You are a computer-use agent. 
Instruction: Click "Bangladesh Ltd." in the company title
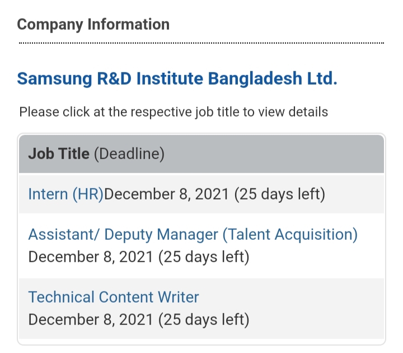273,78
